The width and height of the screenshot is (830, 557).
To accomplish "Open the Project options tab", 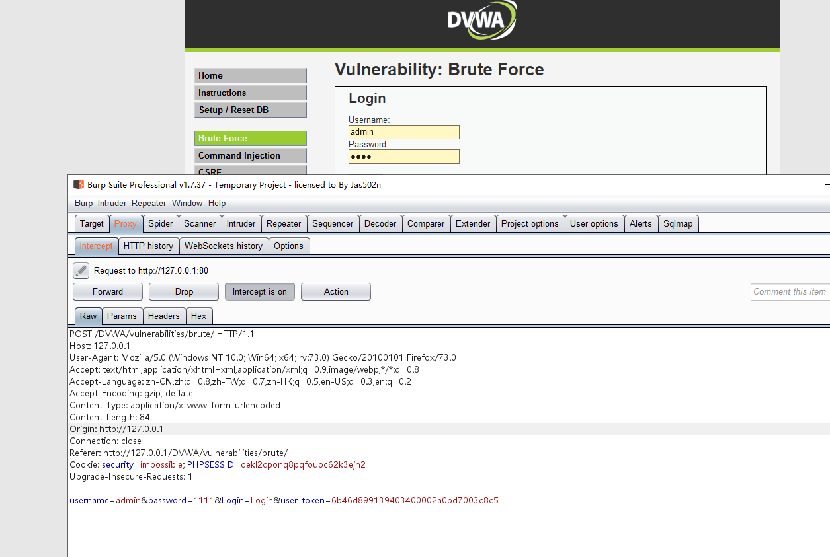I will [530, 223].
